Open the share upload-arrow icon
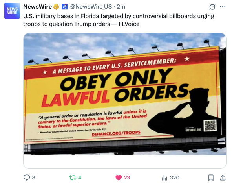Image resolution: width=232 pixels, height=185 pixels. [x=223, y=178]
